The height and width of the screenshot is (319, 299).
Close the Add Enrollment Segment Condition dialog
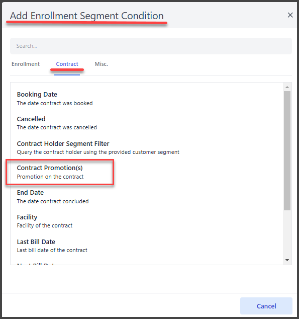pos(290,15)
